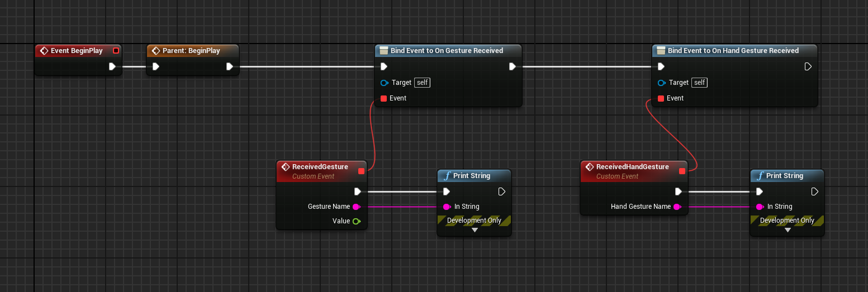
Task: Select the ReceivedGesture custom event title
Action: [320, 167]
